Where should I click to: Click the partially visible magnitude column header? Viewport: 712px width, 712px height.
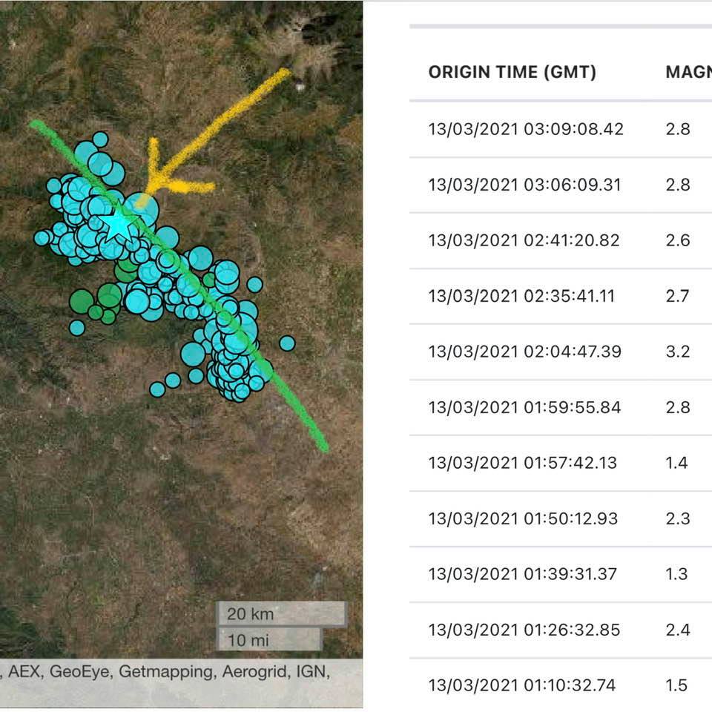[688, 72]
